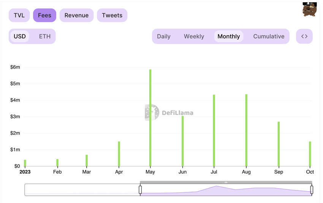Select the Fees tab
Image resolution: width=323 pixels, height=203 pixels.
[x=44, y=15]
